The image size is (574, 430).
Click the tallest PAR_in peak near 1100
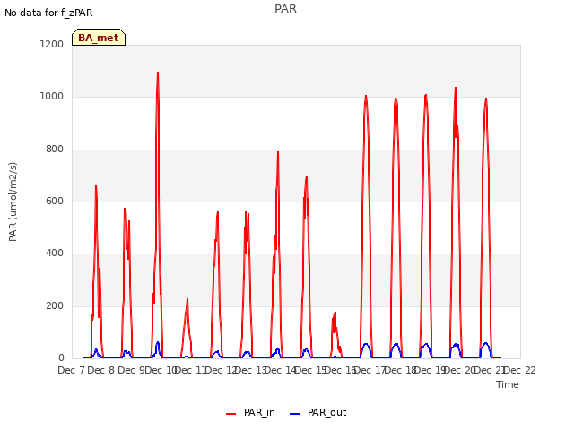point(158,73)
